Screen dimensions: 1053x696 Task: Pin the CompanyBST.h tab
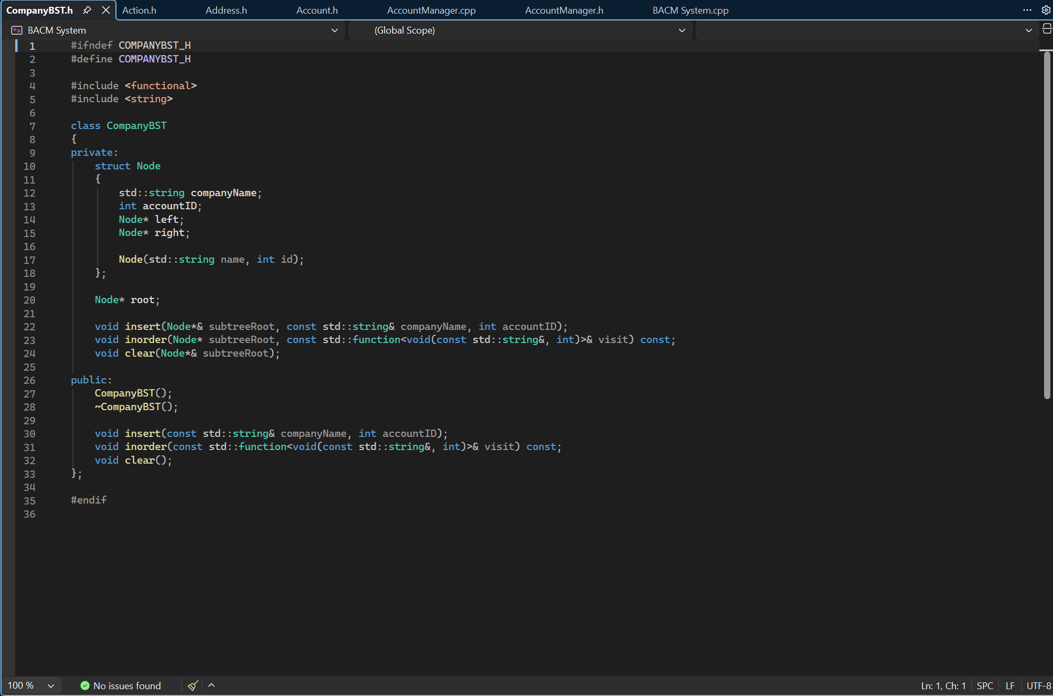click(87, 10)
